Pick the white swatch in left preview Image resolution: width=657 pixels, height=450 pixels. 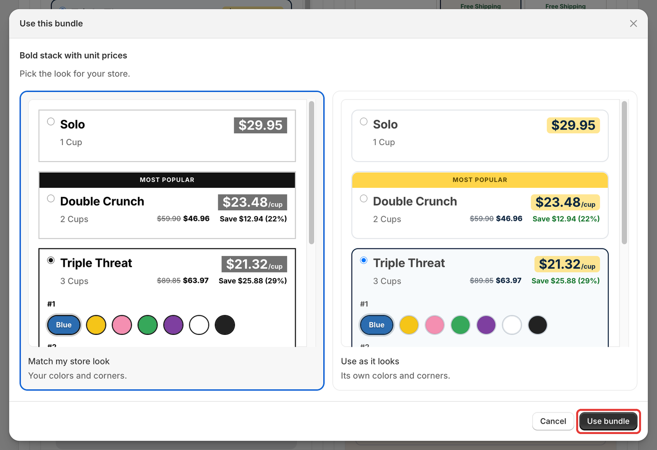tap(199, 325)
